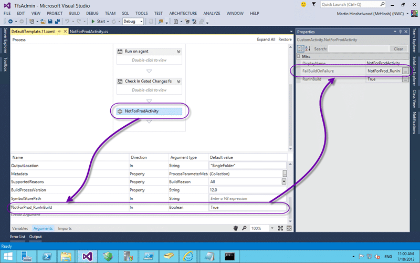The height and width of the screenshot is (263, 420).
Task: Click Restore in the designer
Action: click(285, 39)
